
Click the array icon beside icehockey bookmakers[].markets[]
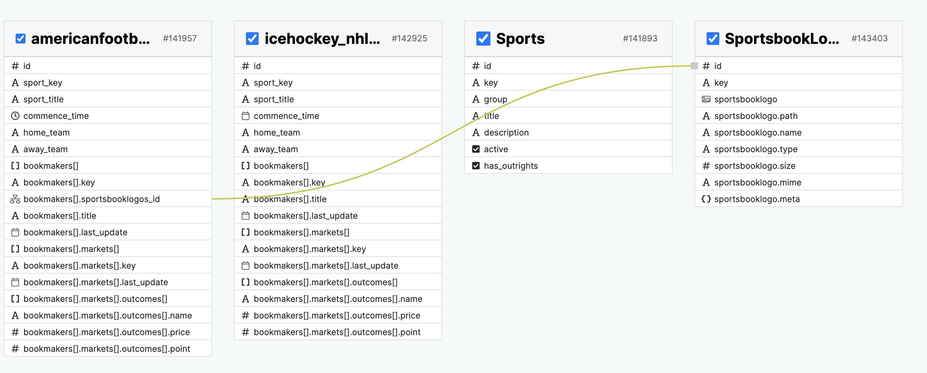coord(246,232)
